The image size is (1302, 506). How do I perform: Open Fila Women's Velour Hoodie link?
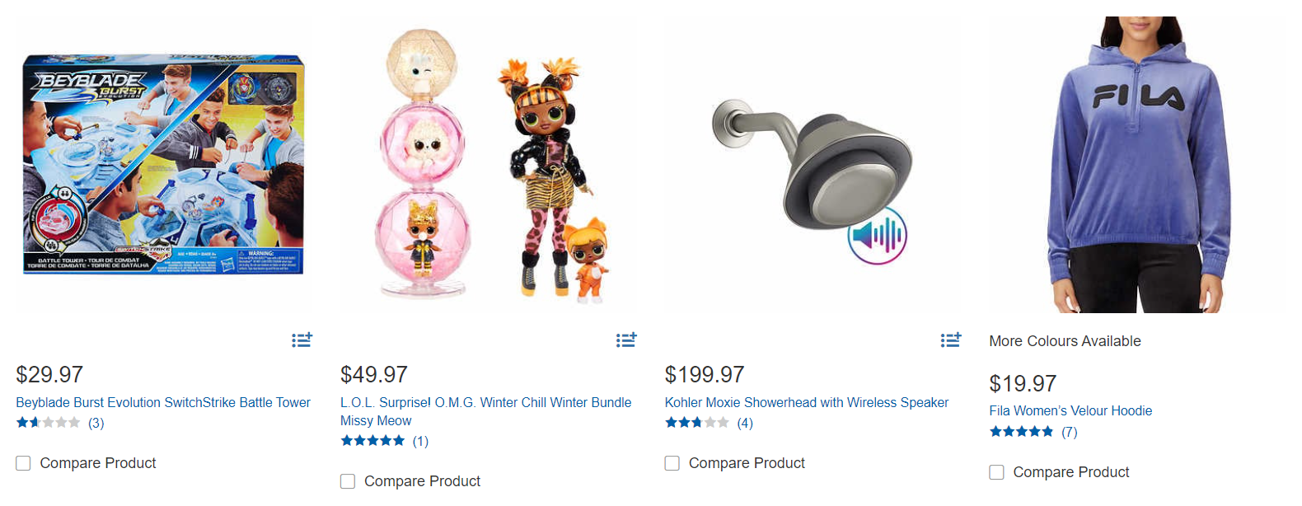tap(1070, 410)
